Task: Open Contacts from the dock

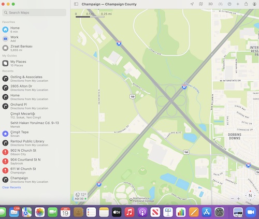Action: [78, 212]
